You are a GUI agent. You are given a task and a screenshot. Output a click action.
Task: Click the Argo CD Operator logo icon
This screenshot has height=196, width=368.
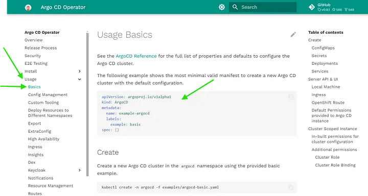coord(28,8)
